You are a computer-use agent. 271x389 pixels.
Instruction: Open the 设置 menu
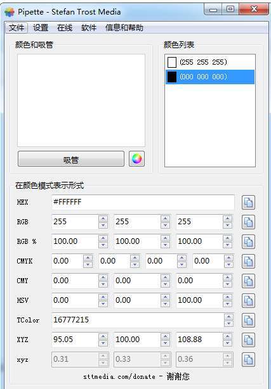[41, 28]
